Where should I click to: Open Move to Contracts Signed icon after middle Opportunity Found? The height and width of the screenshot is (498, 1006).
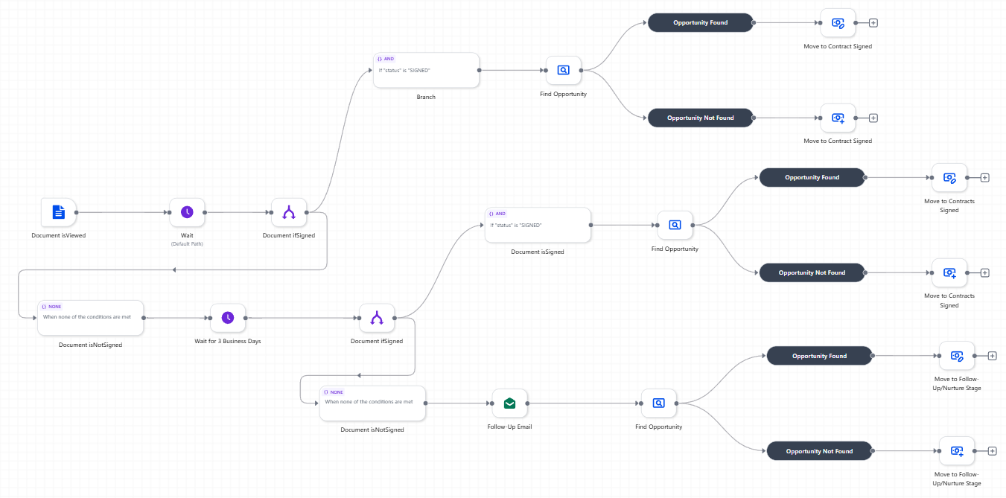tap(949, 177)
